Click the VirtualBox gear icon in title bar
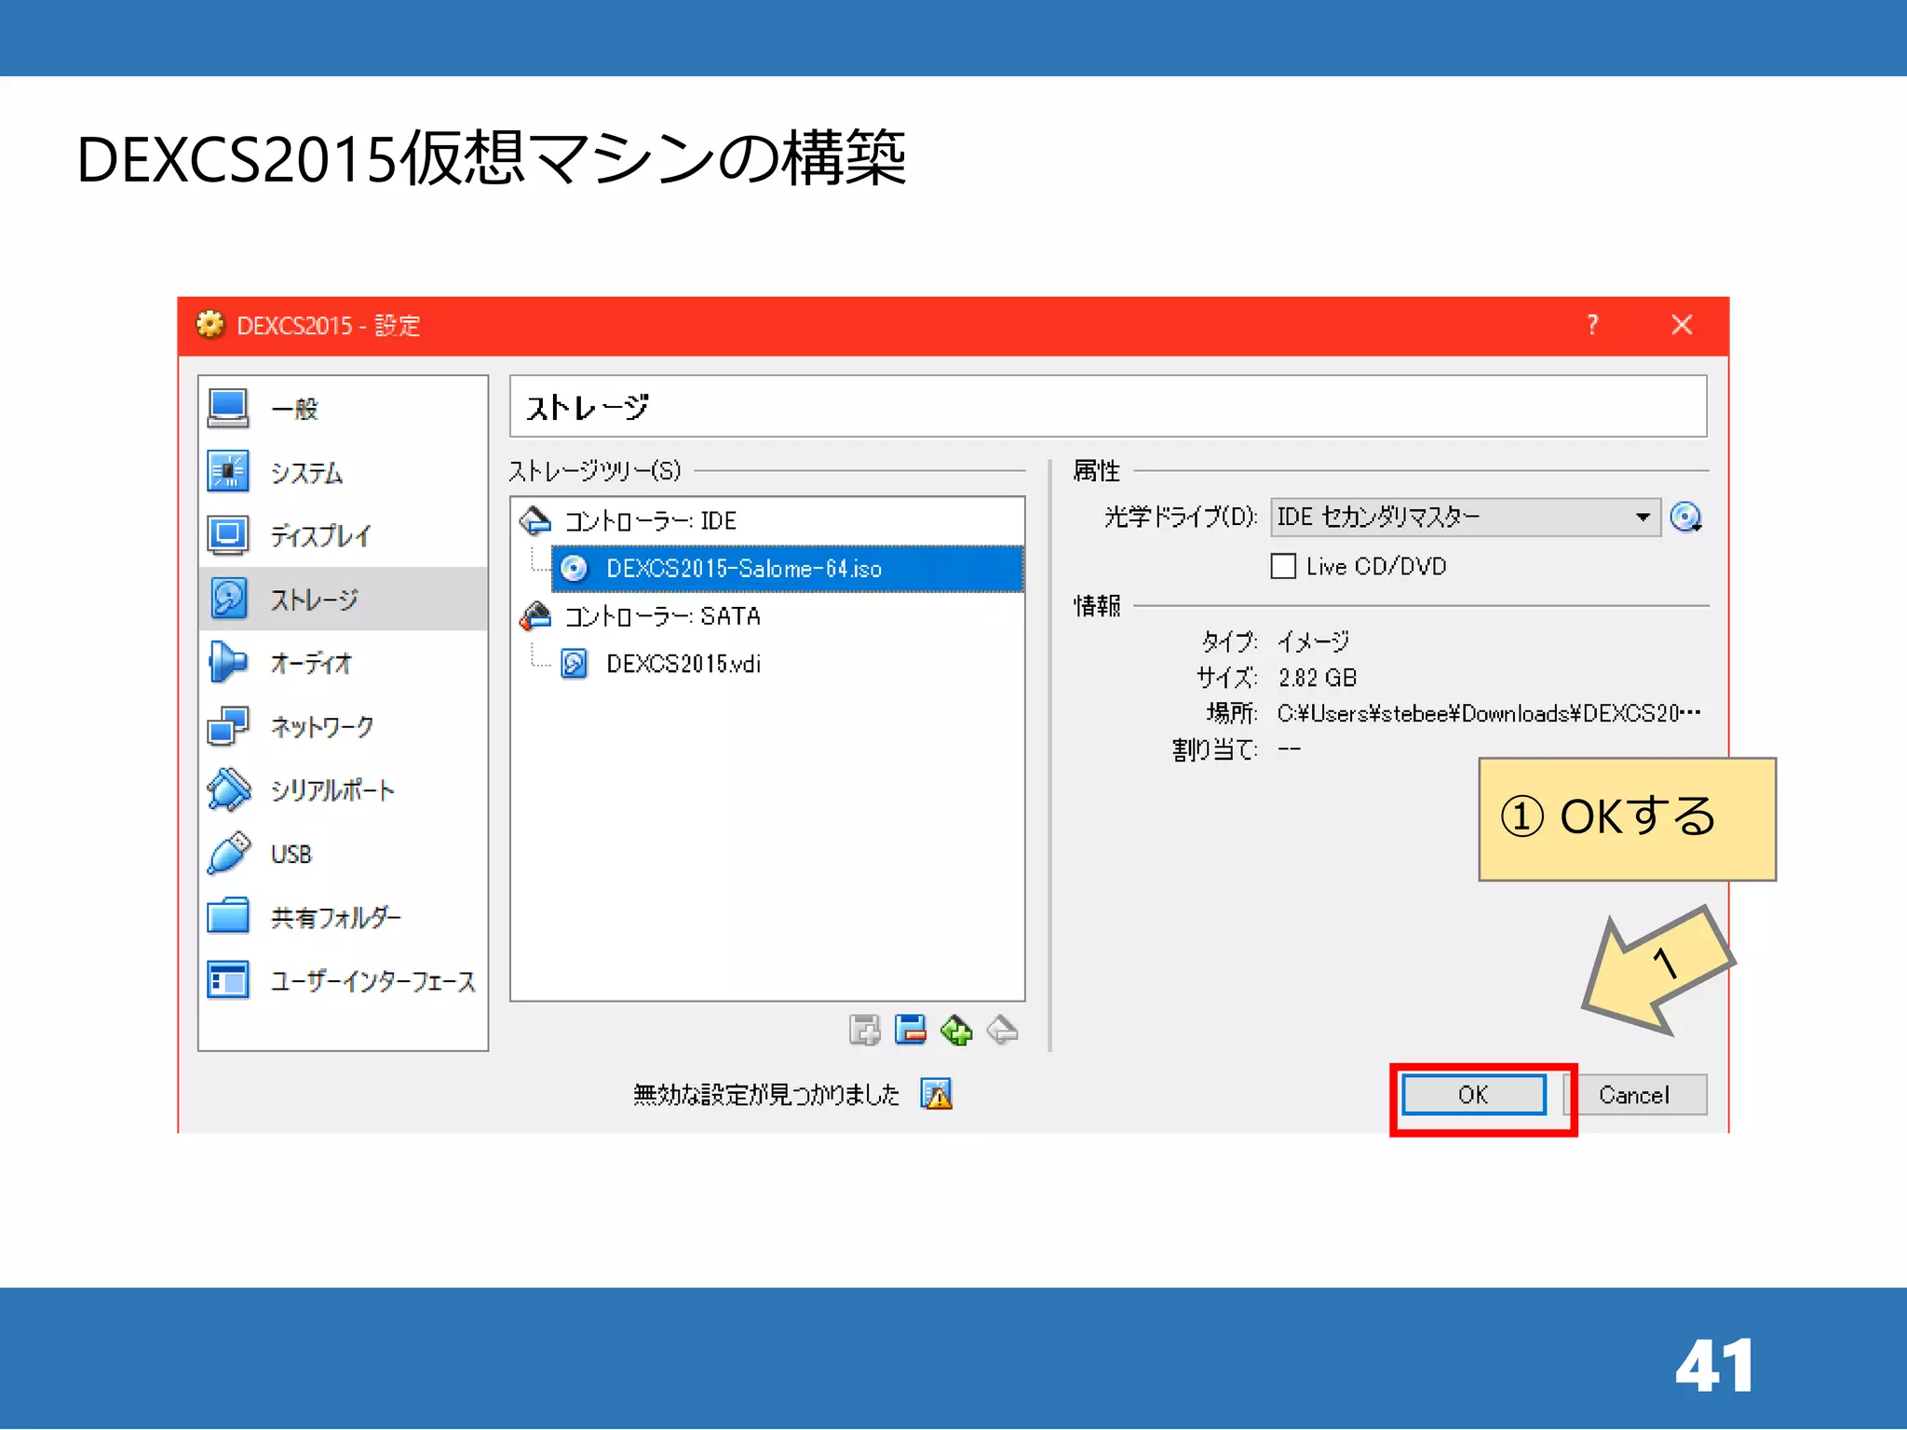 [210, 325]
